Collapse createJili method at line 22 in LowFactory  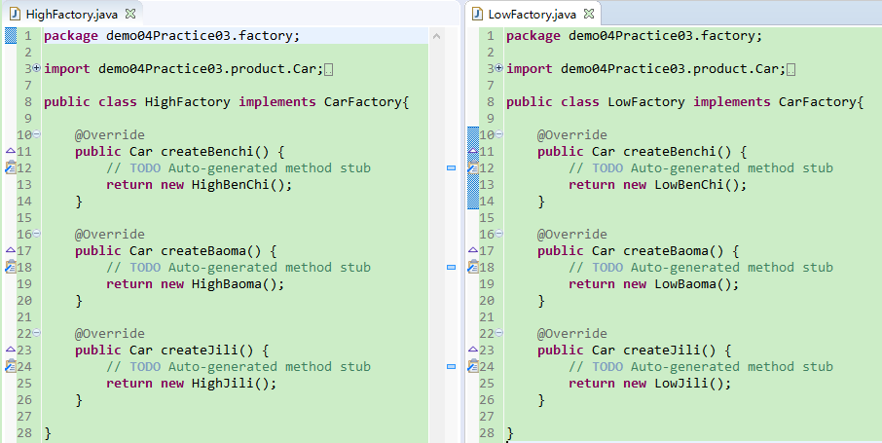click(x=498, y=333)
